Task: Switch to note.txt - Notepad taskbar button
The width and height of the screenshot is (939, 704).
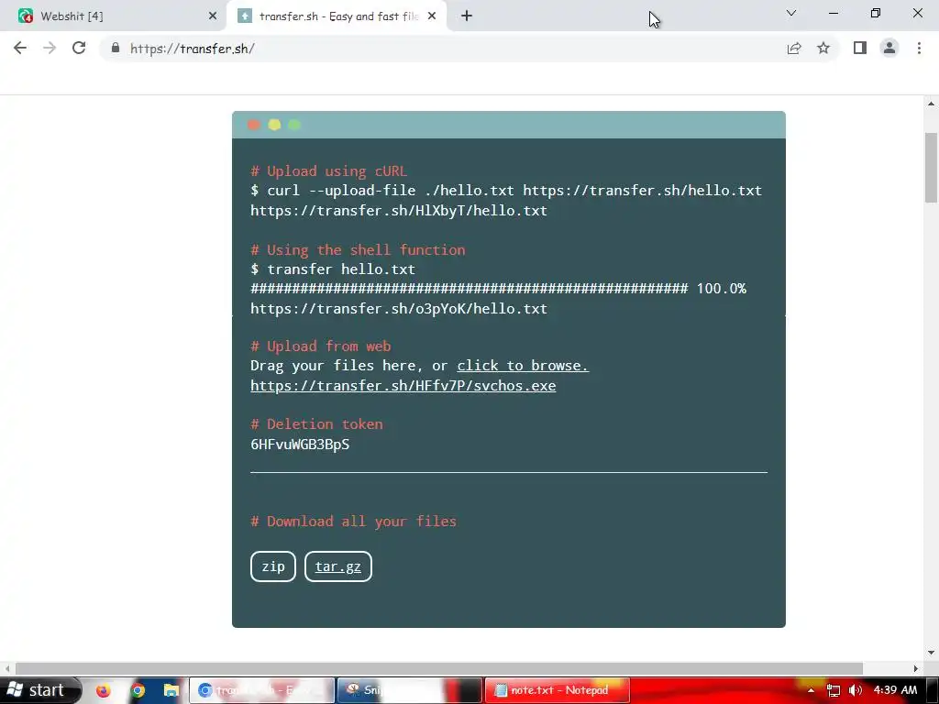Action: click(x=558, y=690)
